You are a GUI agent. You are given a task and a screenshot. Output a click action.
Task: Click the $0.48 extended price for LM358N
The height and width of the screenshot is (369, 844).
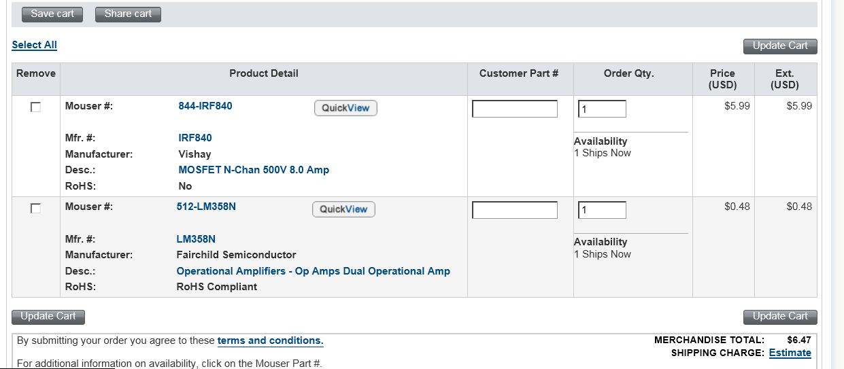799,207
